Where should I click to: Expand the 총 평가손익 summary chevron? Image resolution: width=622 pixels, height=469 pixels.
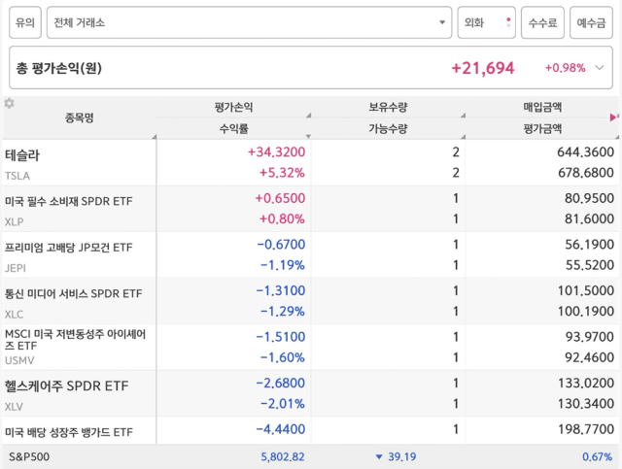[600, 68]
